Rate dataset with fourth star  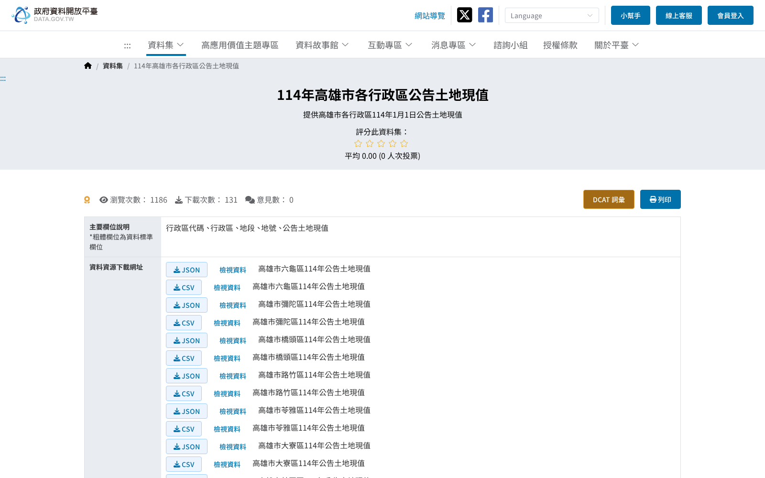(393, 143)
